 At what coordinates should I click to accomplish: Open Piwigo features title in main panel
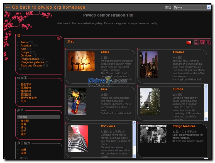click(x=184, y=126)
